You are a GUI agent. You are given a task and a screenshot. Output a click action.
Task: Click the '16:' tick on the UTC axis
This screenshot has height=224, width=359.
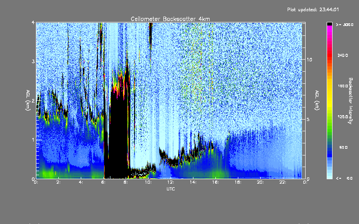tap(215, 182)
